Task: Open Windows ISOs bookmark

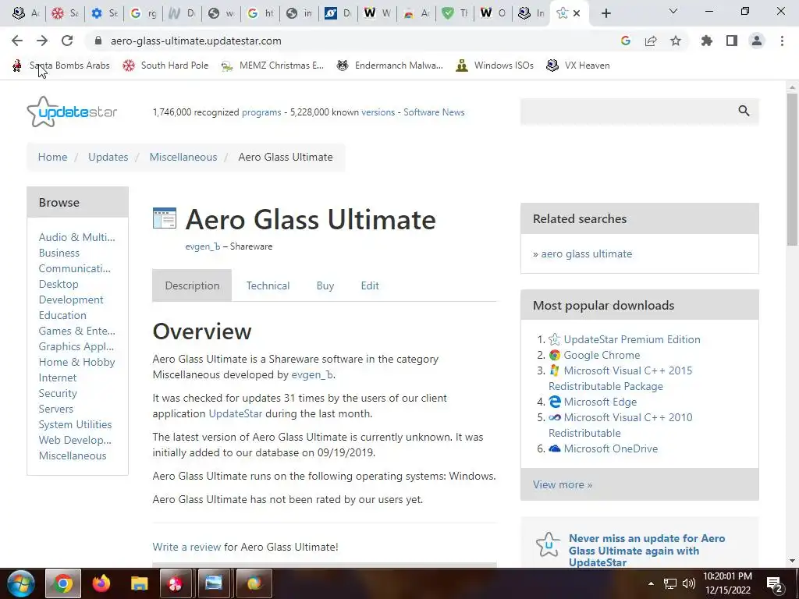Action: [495, 66]
